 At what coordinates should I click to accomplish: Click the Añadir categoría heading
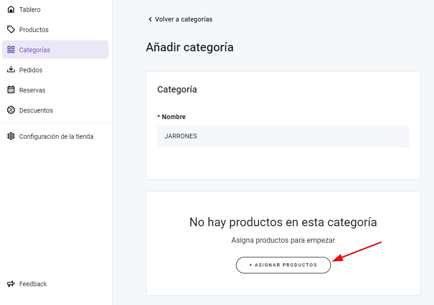coord(190,47)
